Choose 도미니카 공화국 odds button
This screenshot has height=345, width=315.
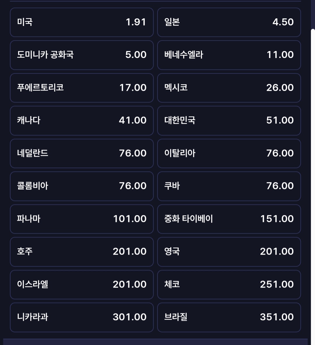[x=82, y=55]
